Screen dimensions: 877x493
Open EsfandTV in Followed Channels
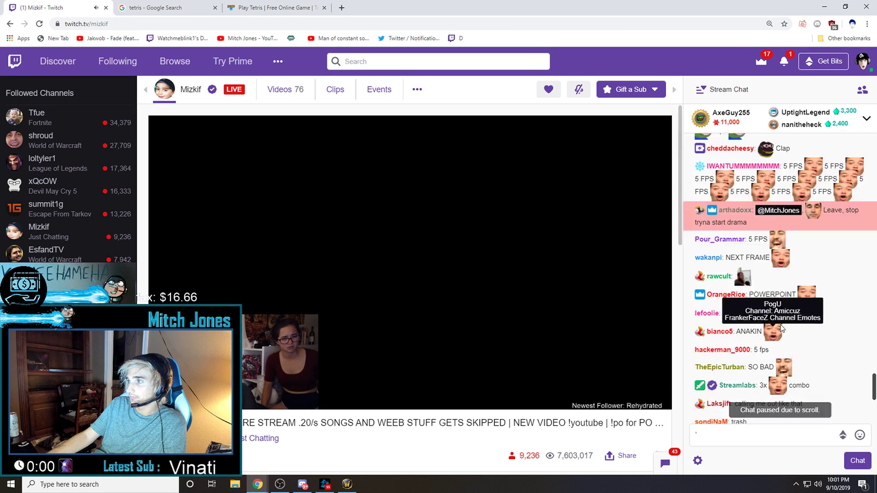[x=68, y=254]
